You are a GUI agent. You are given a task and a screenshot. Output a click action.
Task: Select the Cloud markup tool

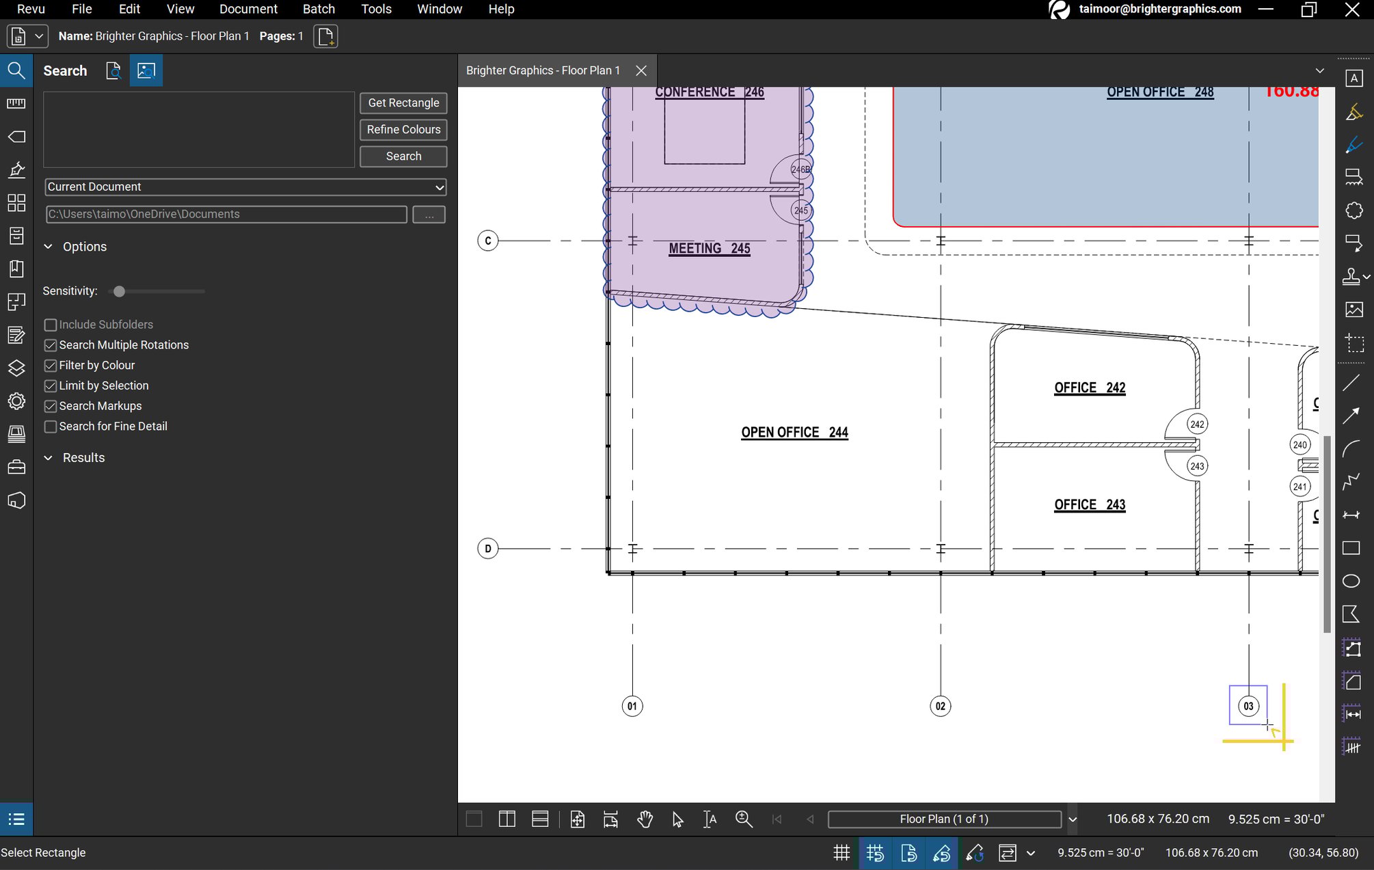[x=1354, y=210]
